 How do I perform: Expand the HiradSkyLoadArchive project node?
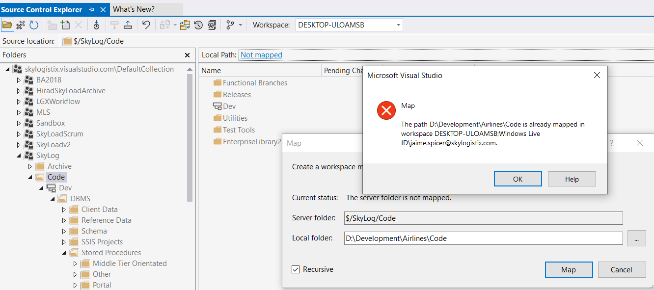pyautogui.click(x=19, y=91)
